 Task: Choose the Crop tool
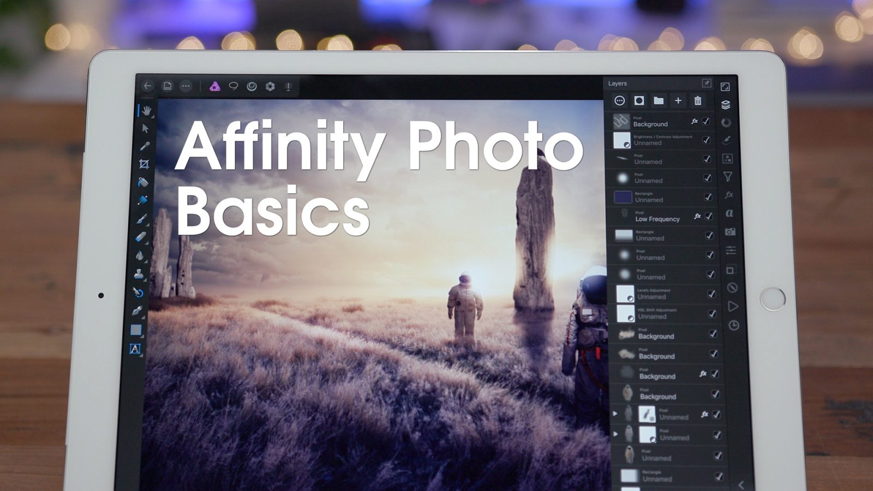(x=144, y=164)
